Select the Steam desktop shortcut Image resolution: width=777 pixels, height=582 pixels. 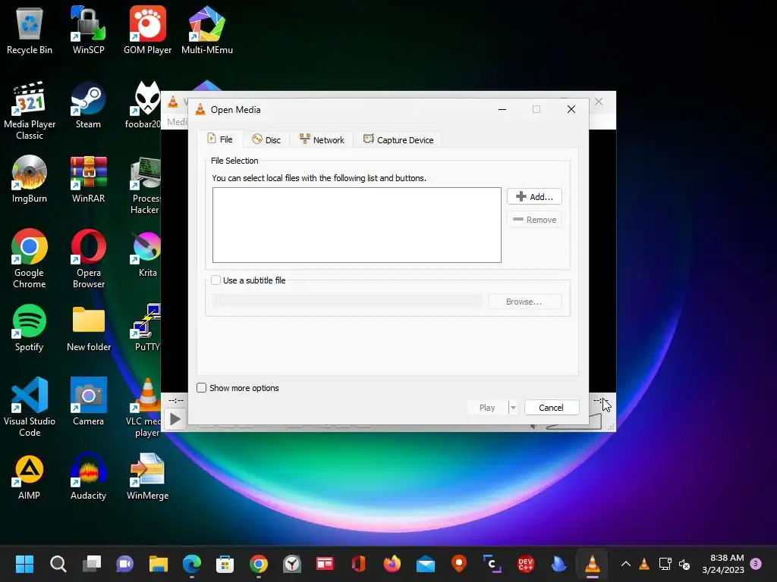click(88, 105)
